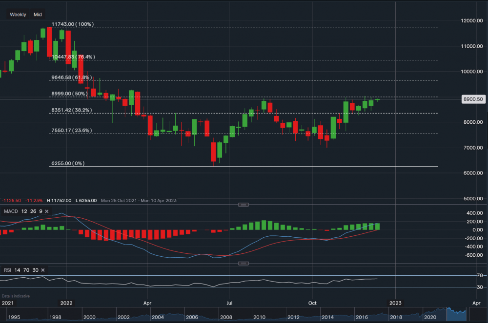Click the grip handle above the RSI panel
The image size is (488, 323).
[x=243, y=263]
